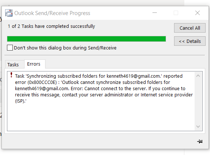Click the green progress bar

point(86,39)
